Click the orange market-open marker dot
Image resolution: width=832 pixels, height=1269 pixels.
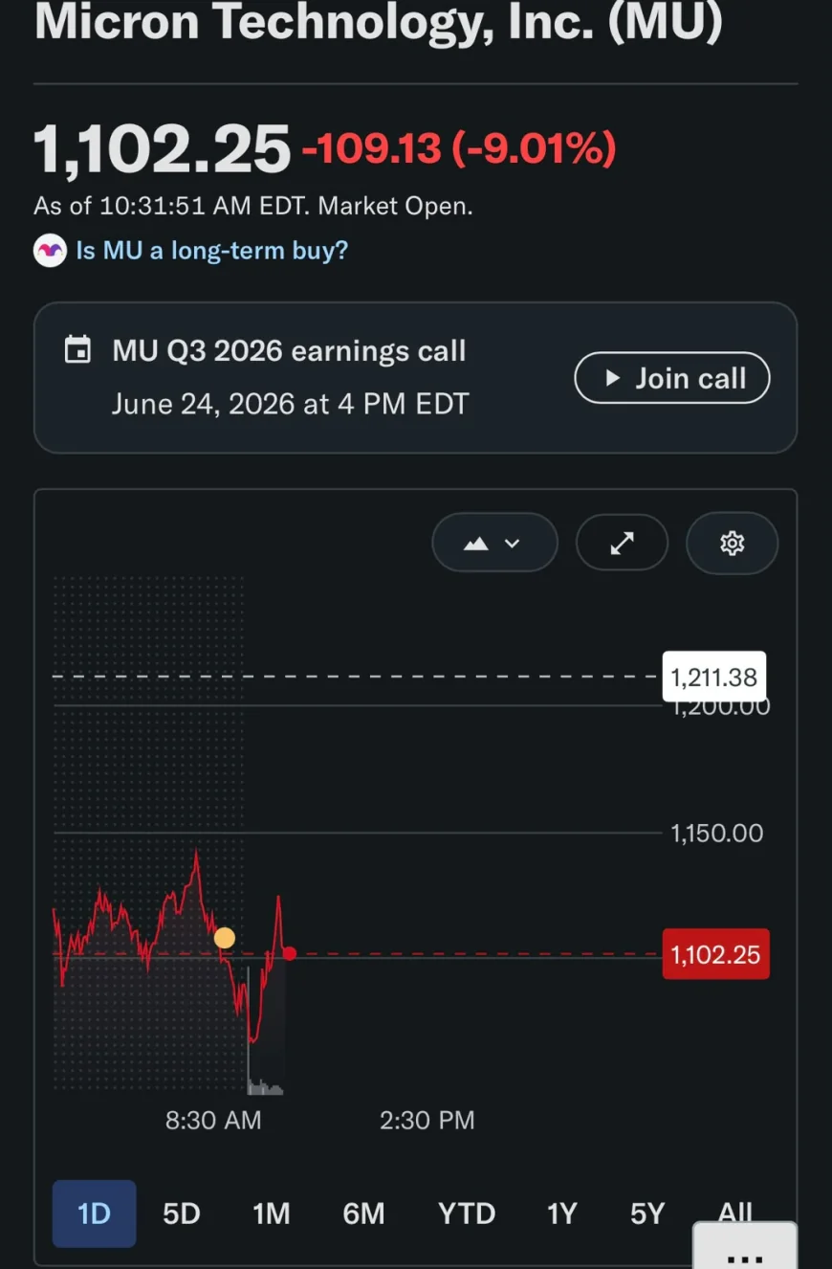click(x=224, y=938)
